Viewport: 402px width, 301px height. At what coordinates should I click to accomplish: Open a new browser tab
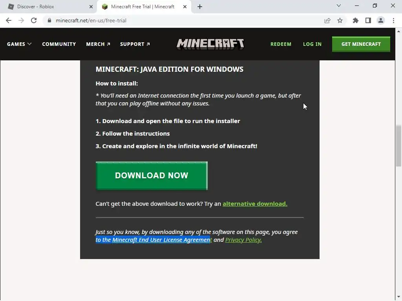tap(200, 7)
